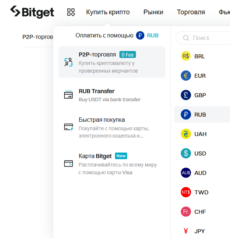Screen dimensions: 230x238
Task: Pick the UAH hryvnia icon
Action: click(x=186, y=134)
